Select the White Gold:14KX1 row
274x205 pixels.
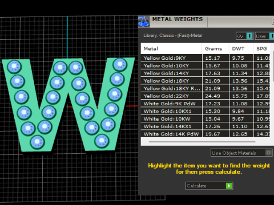[x=205, y=126]
